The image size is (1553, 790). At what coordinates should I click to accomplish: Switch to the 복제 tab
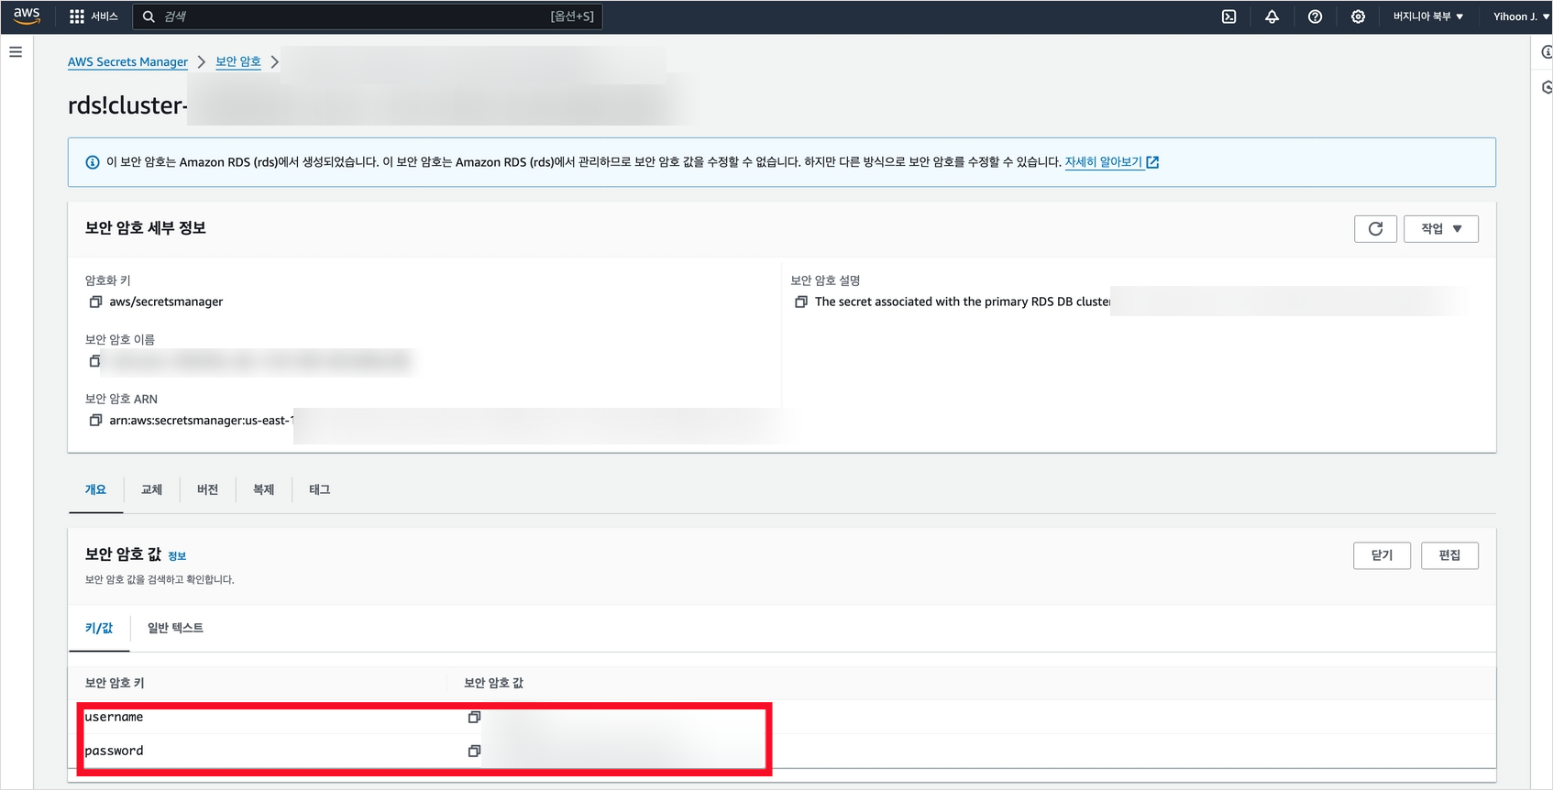click(x=263, y=489)
